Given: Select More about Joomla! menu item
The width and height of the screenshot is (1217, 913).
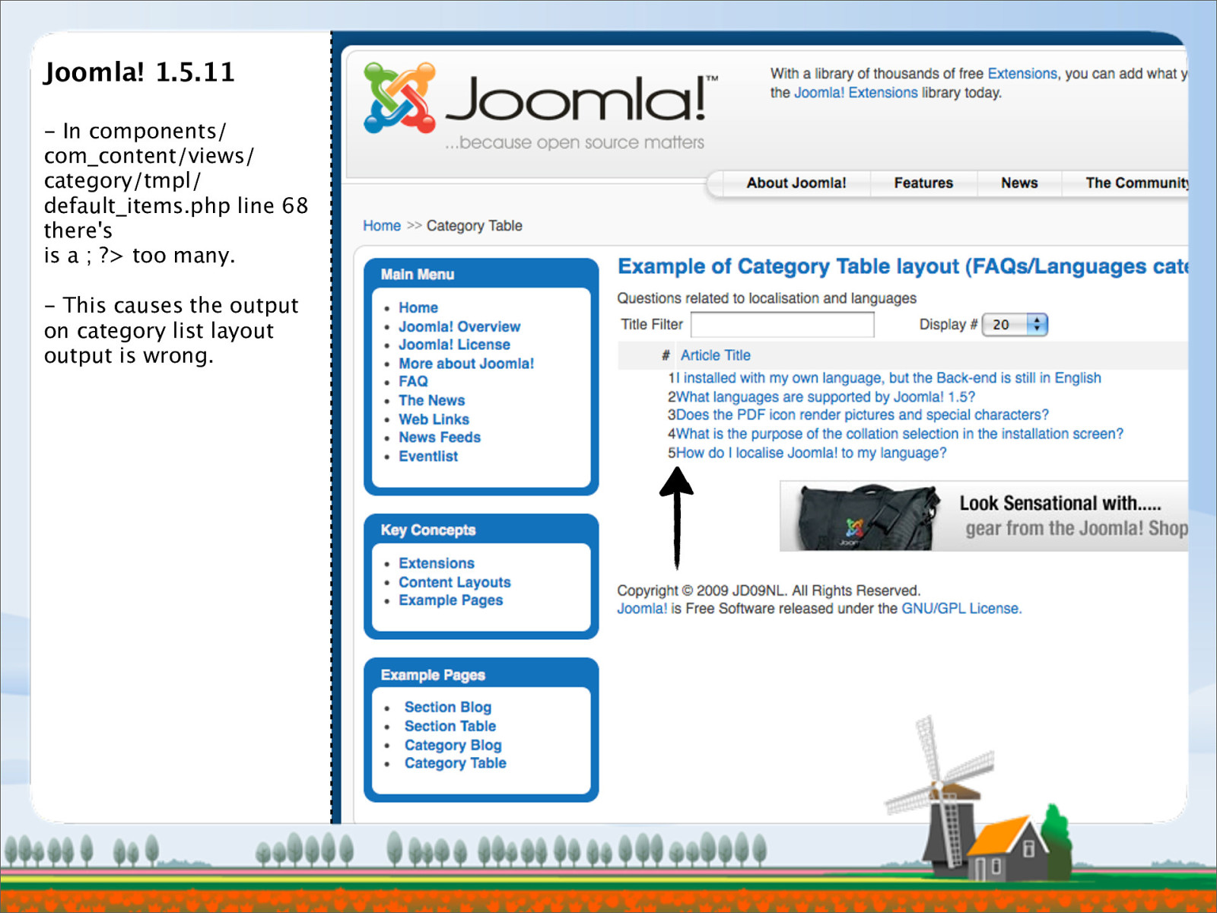Looking at the screenshot, I should (x=466, y=364).
